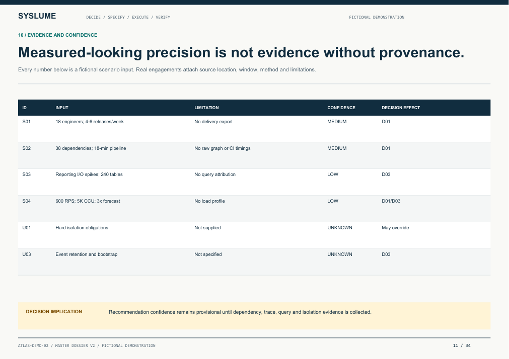Click the D01 decision effect in row S02
Image resolution: width=509 pixels, height=359 pixels.
pyautogui.click(x=386, y=148)
